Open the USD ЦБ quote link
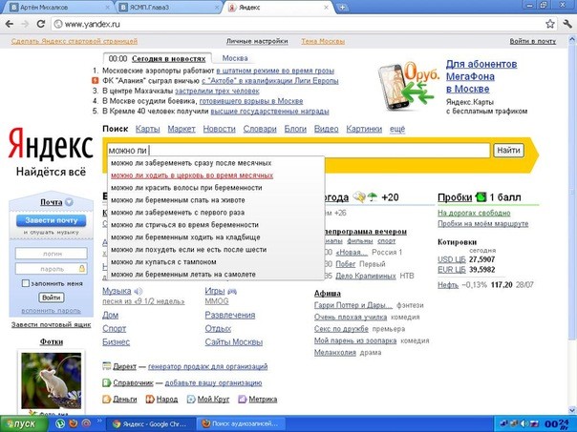Image resolution: width=577 pixels, height=432 pixels. (452, 259)
